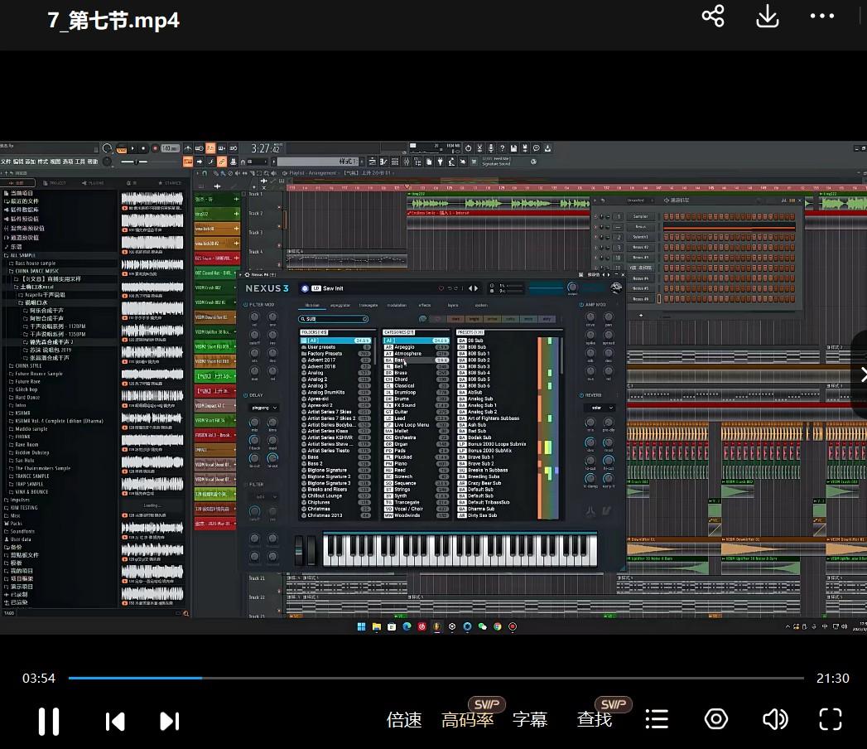Go to the next Nexus preset
The image size is (867, 749).
pyautogui.click(x=476, y=288)
